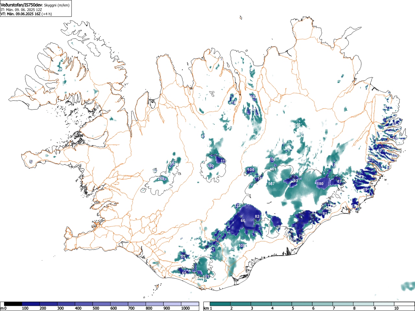Click the 1–2 km dark teal swatch
415x311 pixels.
(x=220, y=304)
